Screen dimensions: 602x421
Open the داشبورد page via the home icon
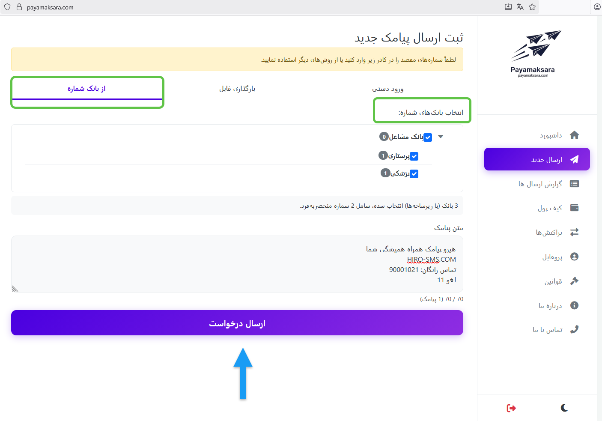click(x=575, y=135)
